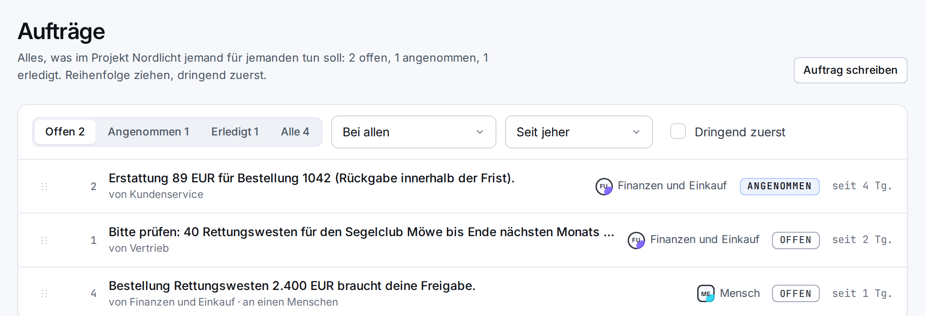This screenshot has height=316, width=925.
Task: Enable the Dringend zuerst checkbox
Action: pyautogui.click(x=678, y=132)
